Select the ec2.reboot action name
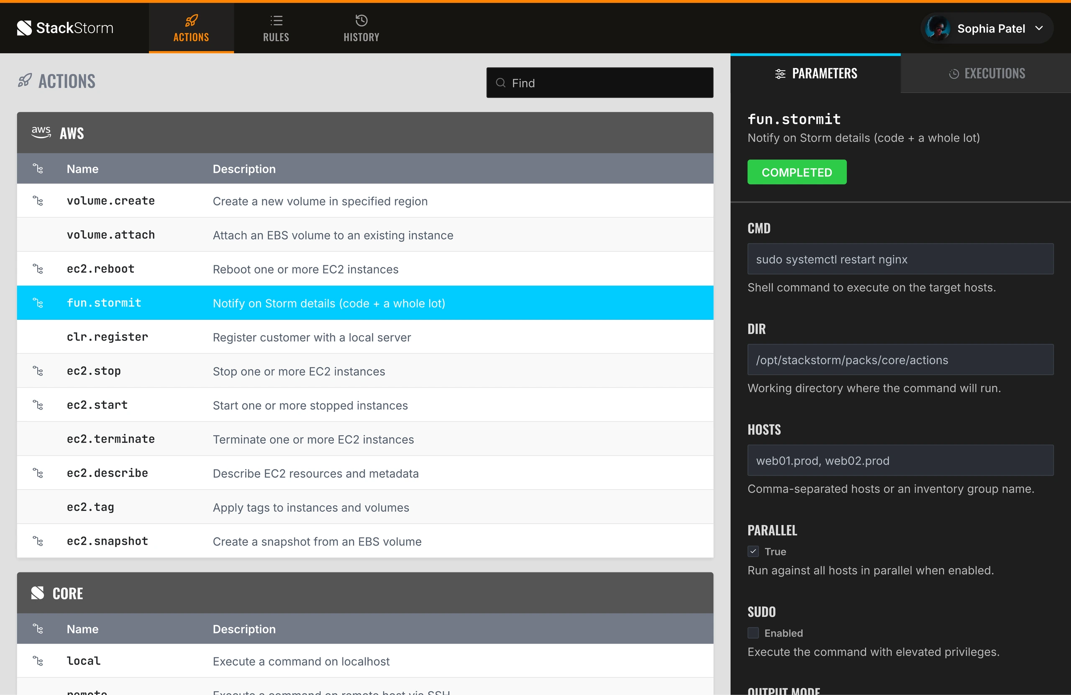 (100, 269)
